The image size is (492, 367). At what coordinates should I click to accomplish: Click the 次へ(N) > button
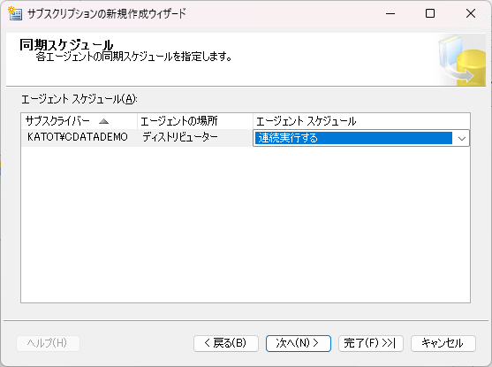(298, 343)
